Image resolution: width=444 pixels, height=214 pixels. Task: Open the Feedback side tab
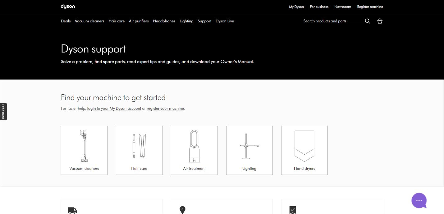3,112
